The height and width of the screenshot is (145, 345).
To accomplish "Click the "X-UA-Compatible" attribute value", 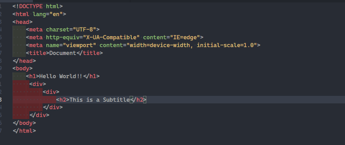I will [111, 37].
